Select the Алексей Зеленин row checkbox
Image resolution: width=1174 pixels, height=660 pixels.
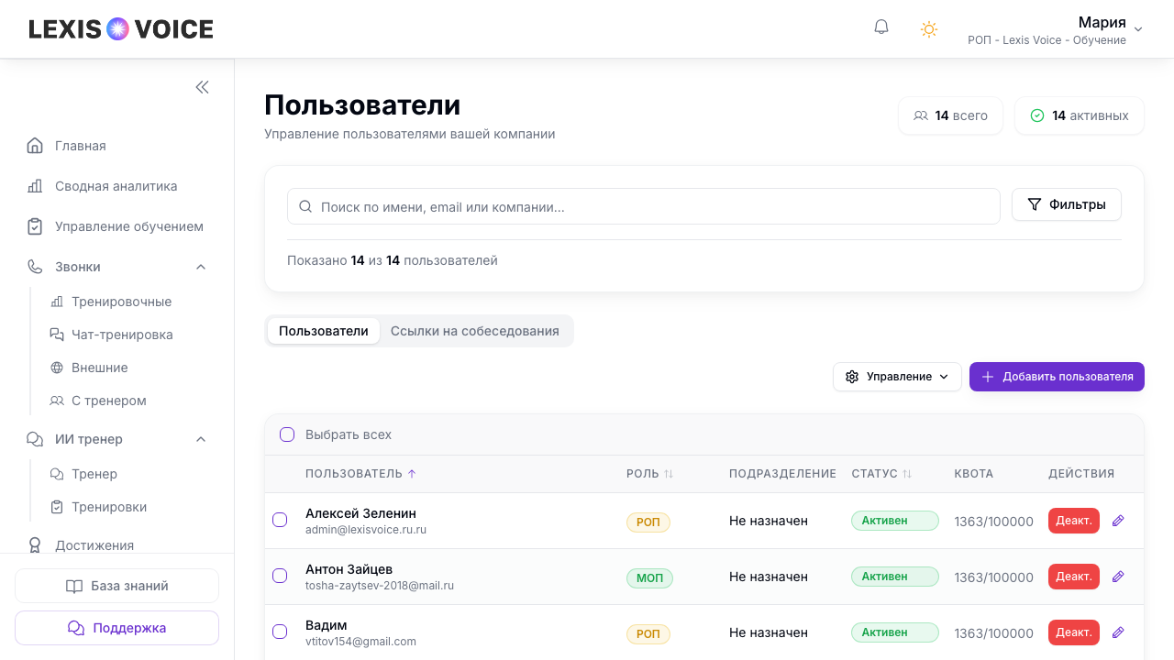click(x=280, y=520)
